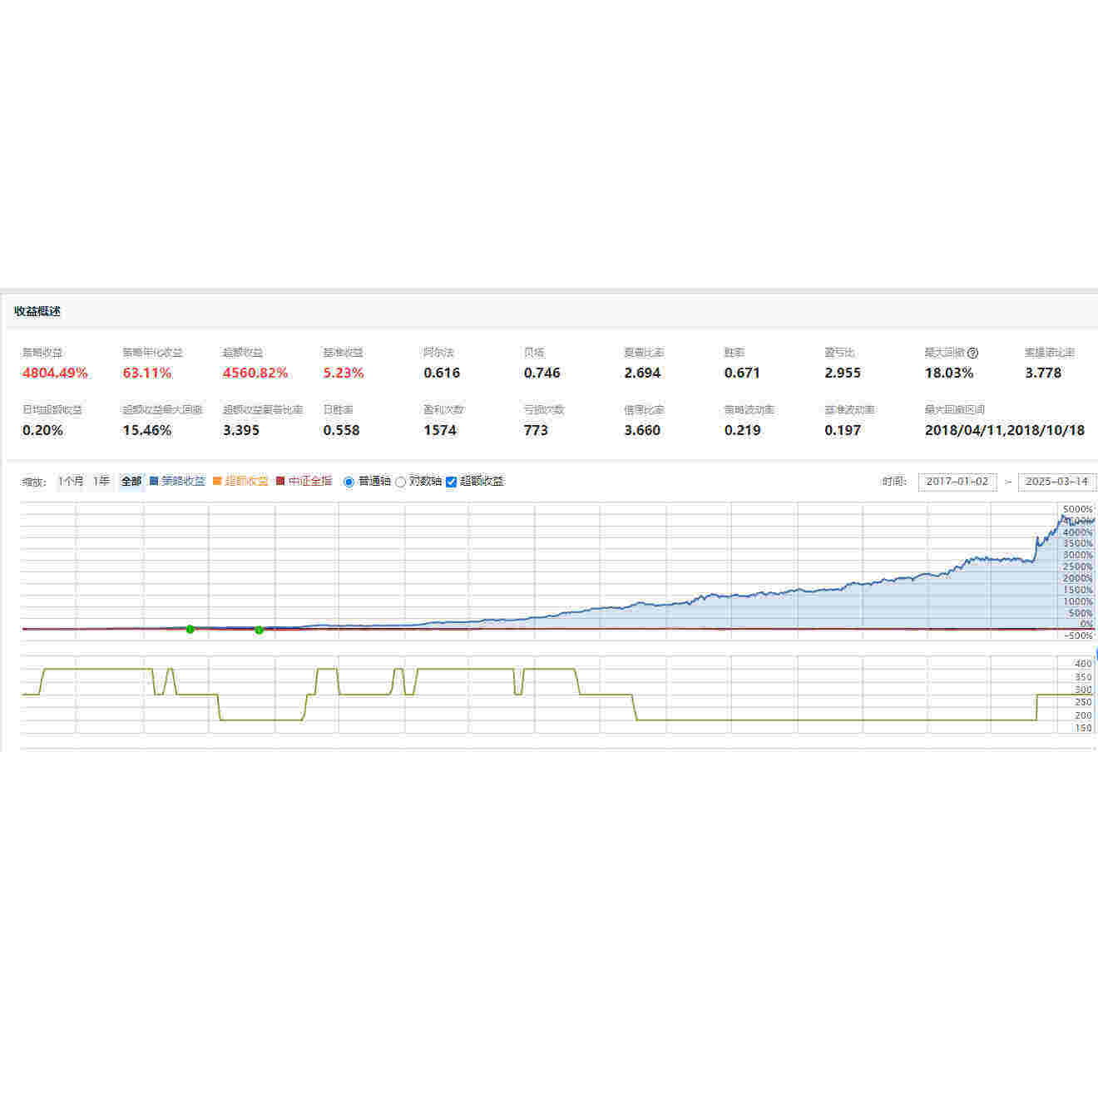Image resolution: width=1098 pixels, height=1098 pixels.
Task: Toggle the orange 超额收益 legend series
Action: click(241, 481)
